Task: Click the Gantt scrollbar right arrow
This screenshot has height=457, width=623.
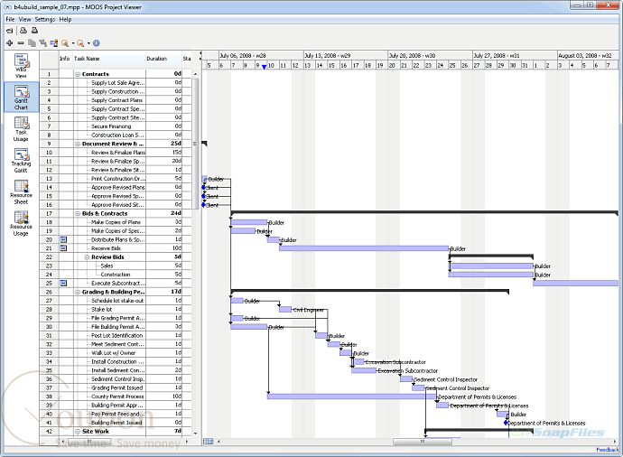Action: pyautogui.click(x=616, y=442)
